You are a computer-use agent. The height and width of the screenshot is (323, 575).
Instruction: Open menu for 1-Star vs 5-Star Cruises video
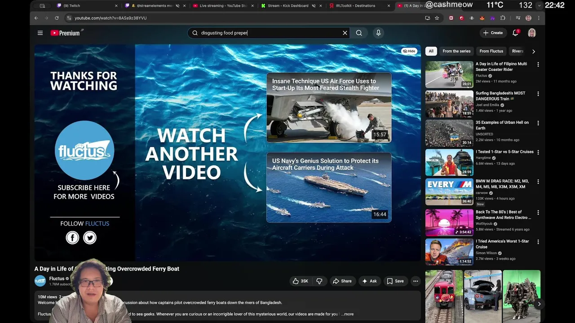click(538, 153)
